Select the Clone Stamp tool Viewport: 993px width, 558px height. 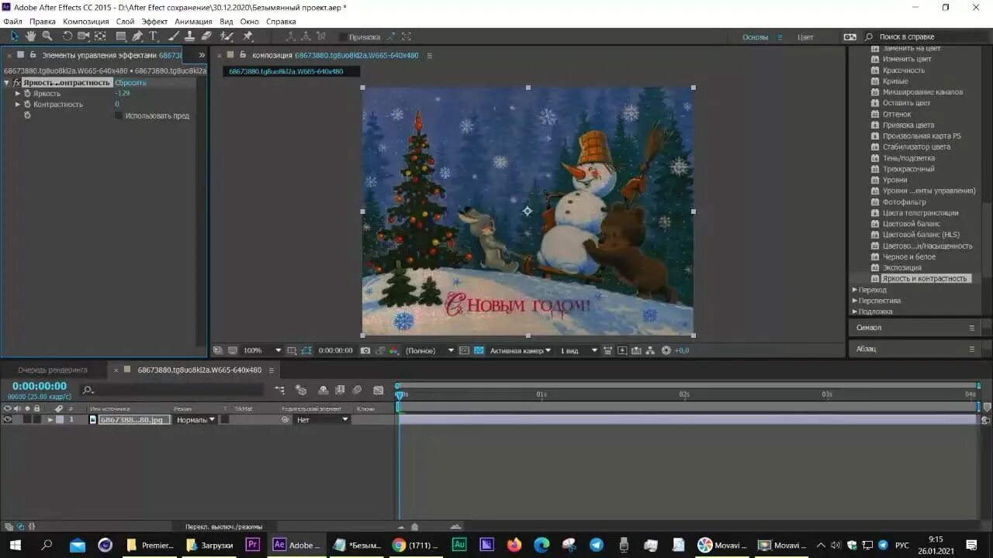[x=189, y=36]
